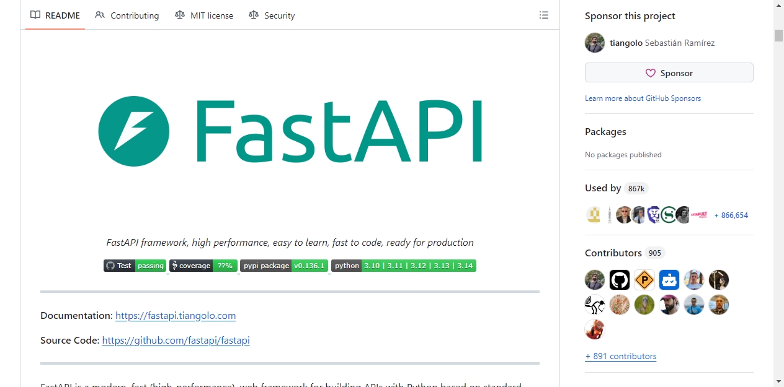Click the page scrollbar down arrow

pos(778,381)
